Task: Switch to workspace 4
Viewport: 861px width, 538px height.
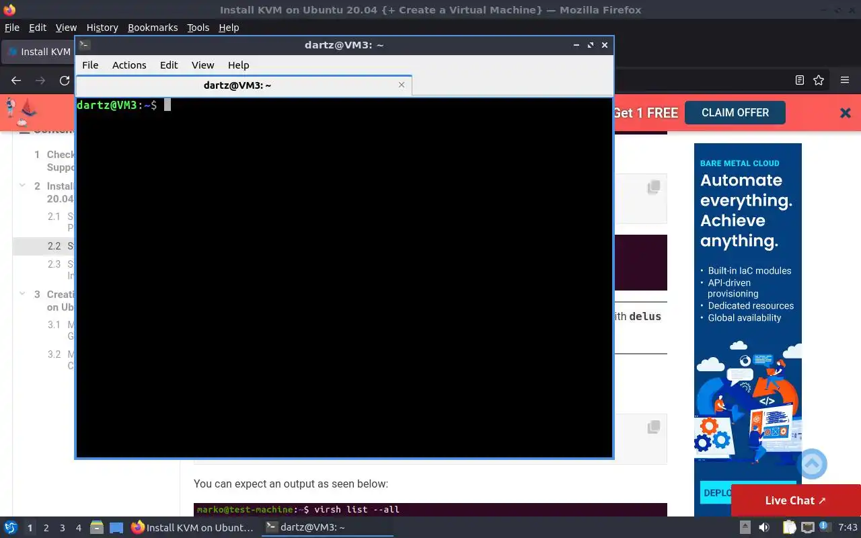Action: [x=78, y=528]
